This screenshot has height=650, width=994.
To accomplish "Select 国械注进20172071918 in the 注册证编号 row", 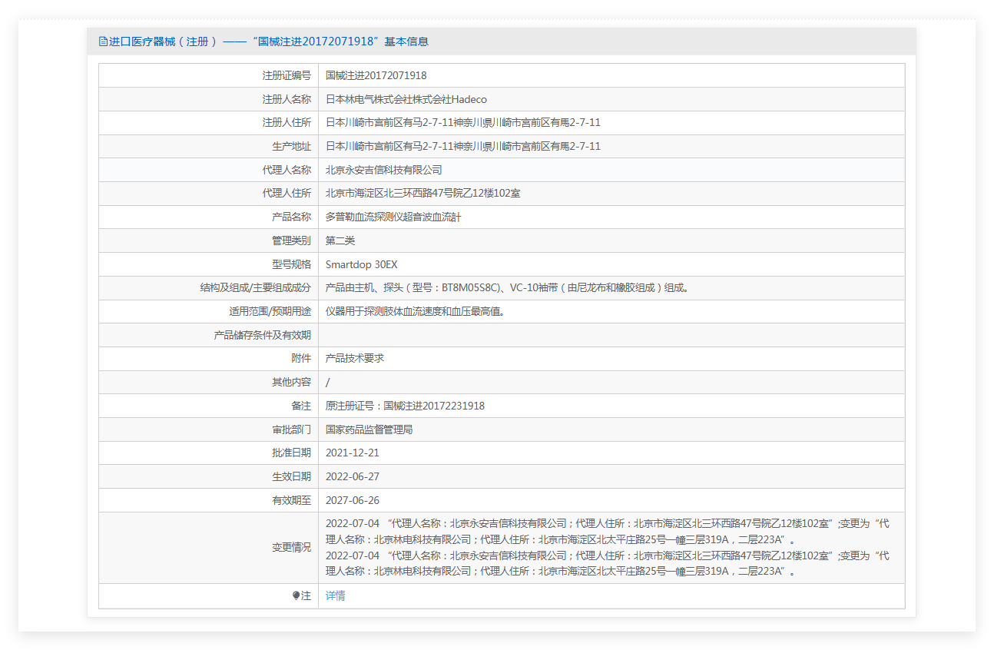I will [376, 75].
